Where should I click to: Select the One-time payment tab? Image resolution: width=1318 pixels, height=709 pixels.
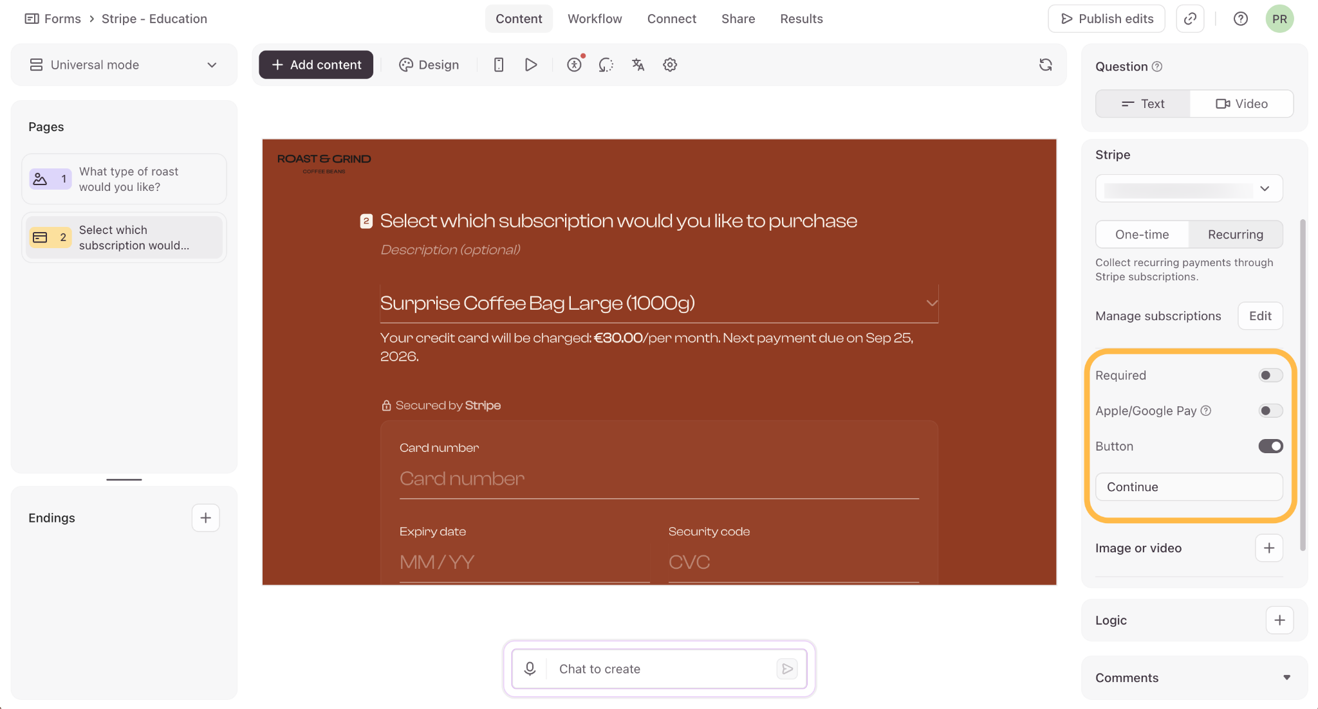pyautogui.click(x=1142, y=235)
